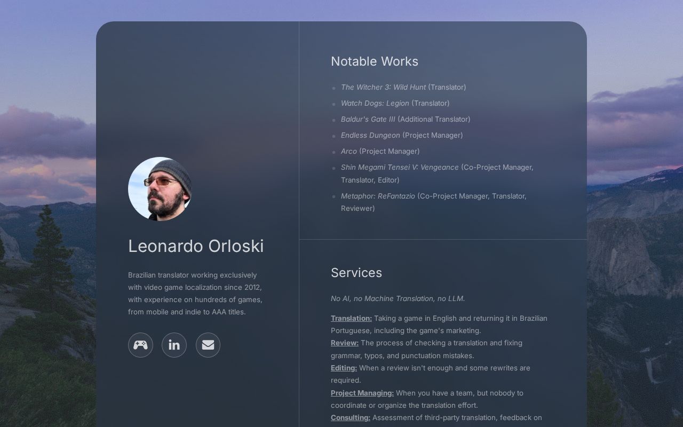Click the Notable Works heading

point(374,61)
